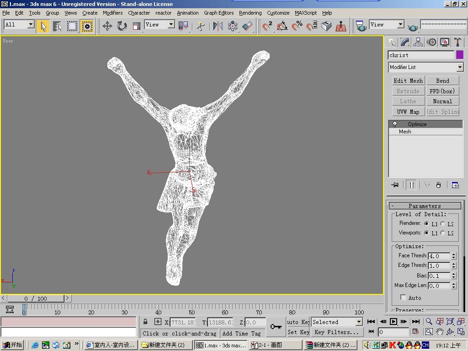This screenshot has height=351, width=468.
Task: Select Renderer L2 radio button
Action: point(442,224)
